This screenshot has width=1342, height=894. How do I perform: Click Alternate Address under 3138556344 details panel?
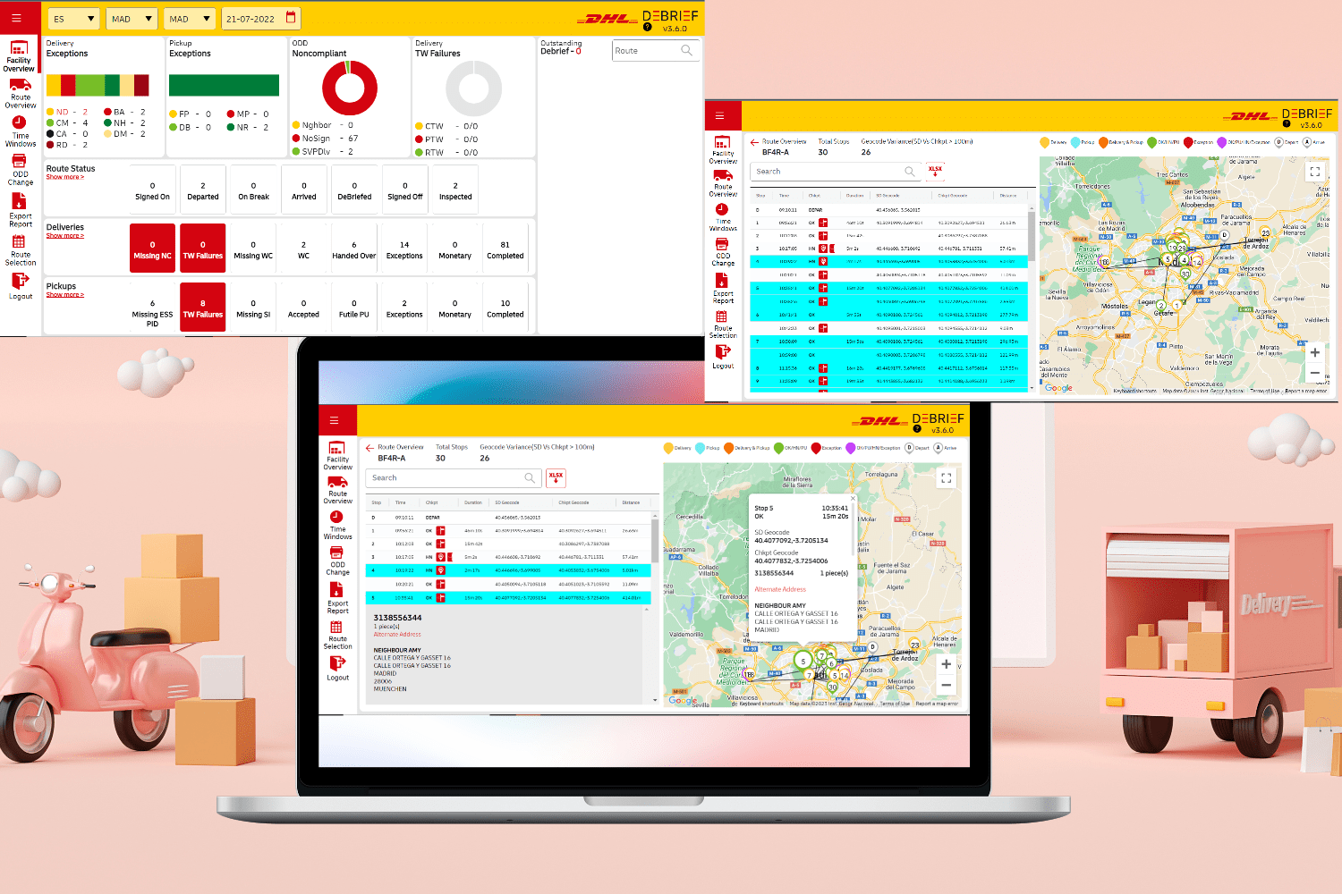point(397,634)
